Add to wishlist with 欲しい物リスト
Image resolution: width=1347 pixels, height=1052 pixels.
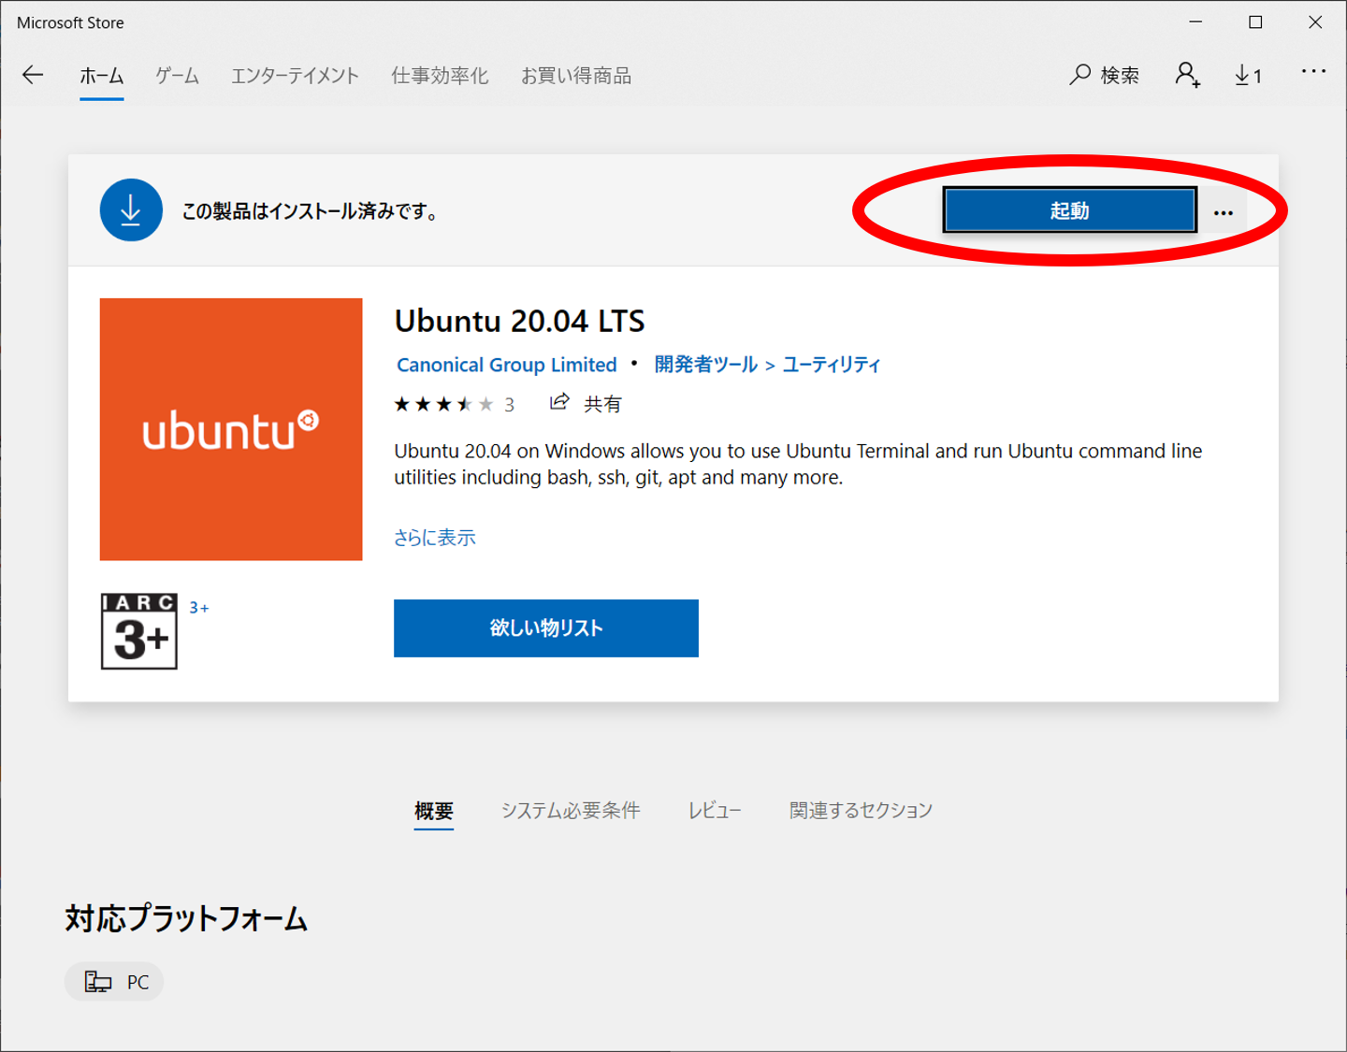pos(546,628)
